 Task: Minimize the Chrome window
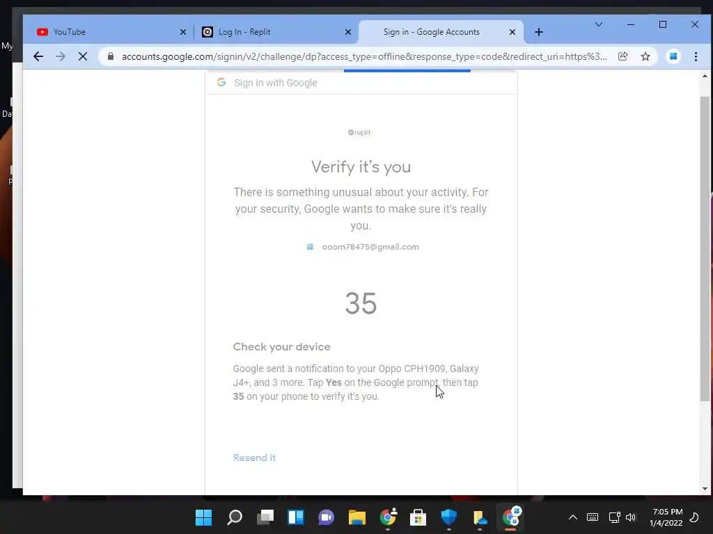point(631,24)
